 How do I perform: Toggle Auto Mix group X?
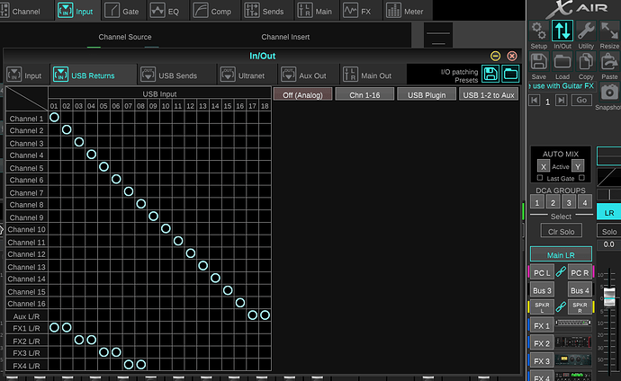coord(544,166)
